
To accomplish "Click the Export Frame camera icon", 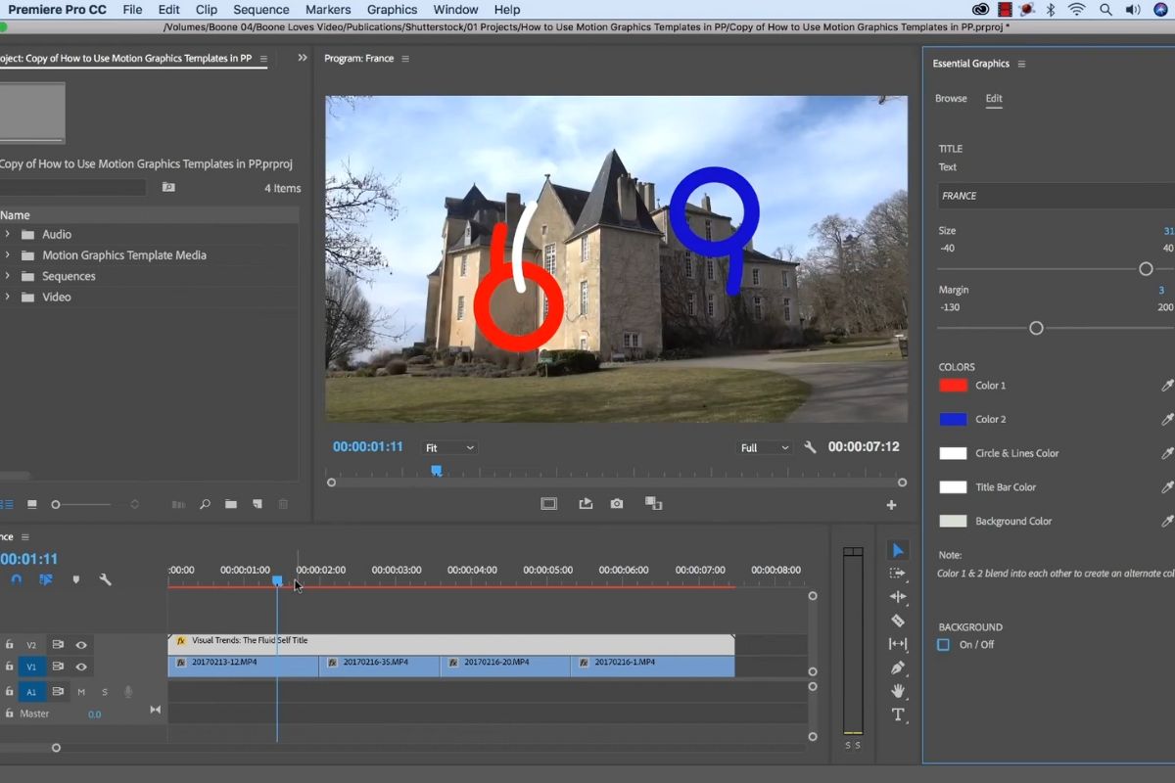I will click(x=617, y=504).
